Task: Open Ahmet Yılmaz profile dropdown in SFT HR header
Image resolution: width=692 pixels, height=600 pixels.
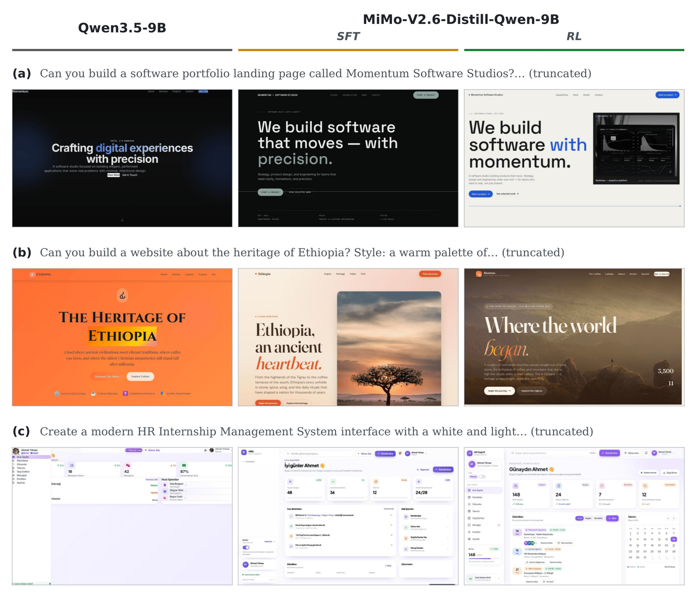Action: point(416,453)
